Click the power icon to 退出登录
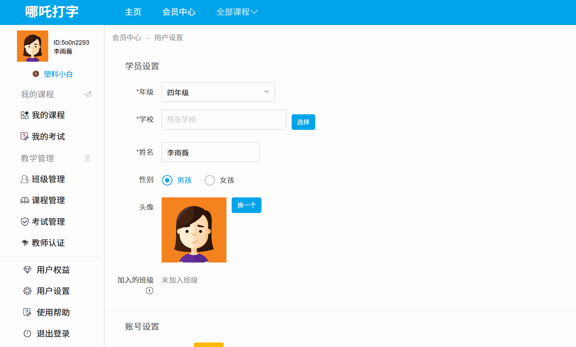This screenshot has width=576, height=347. (x=27, y=333)
